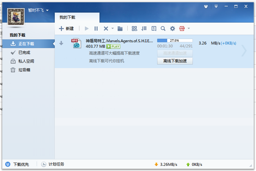Click the greyed 高速通道加速 button

[x=175, y=53]
